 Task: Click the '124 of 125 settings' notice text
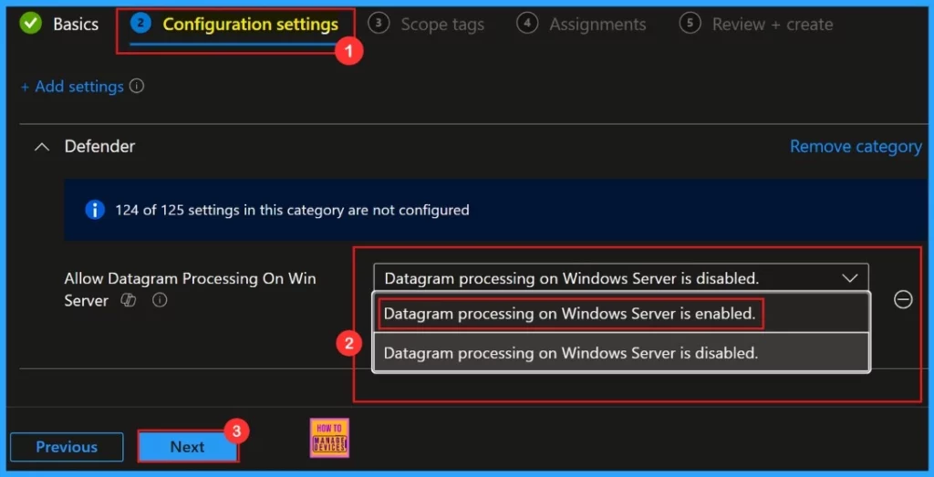point(292,210)
